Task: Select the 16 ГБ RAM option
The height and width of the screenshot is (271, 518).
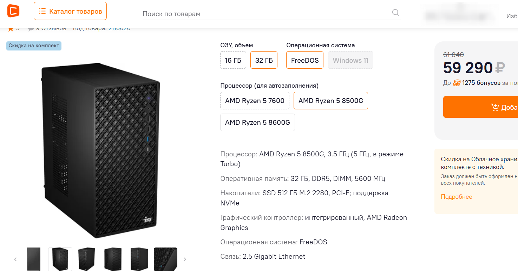Action: [x=233, y=60]
